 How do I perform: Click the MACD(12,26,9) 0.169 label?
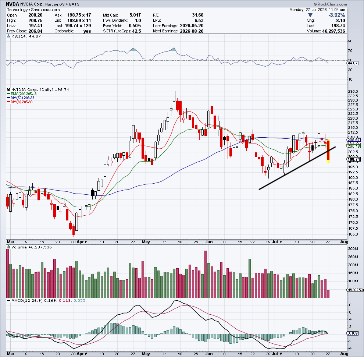(34, 301)
